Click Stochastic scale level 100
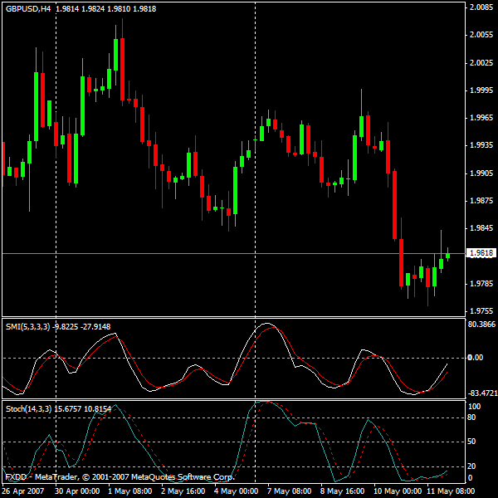498x498 pixels. coord(475,407)
